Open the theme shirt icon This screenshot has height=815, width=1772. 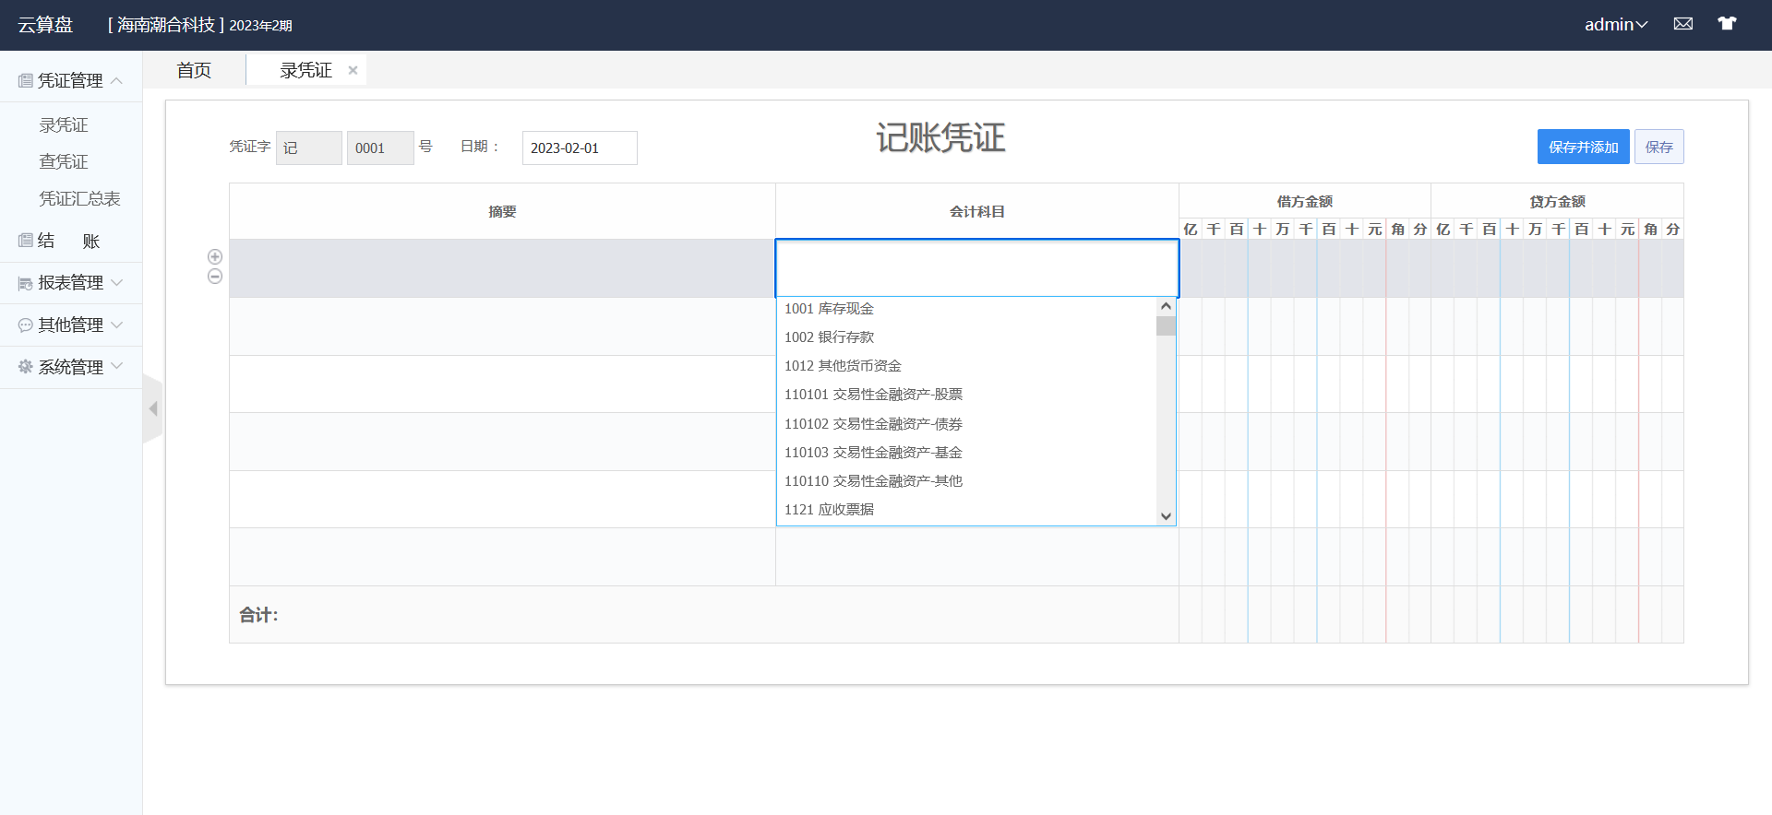[x=1727, y=24]
